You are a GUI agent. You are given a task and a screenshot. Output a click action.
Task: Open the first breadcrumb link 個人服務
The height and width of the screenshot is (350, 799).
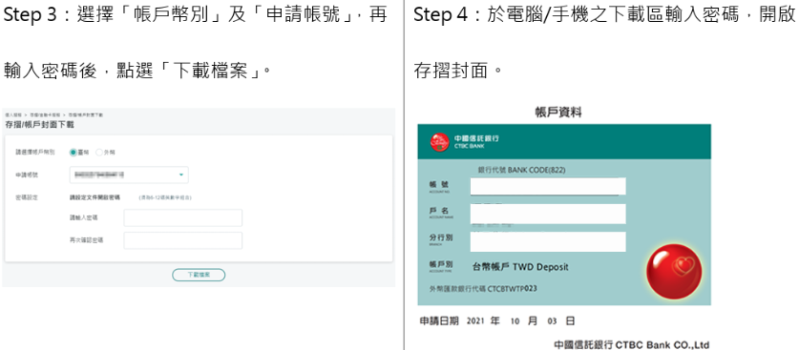coord(12,115)
